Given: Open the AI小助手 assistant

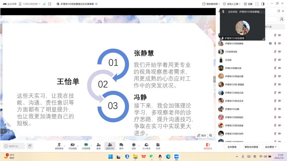Looking at the screenshot, I should coord(146,146).
